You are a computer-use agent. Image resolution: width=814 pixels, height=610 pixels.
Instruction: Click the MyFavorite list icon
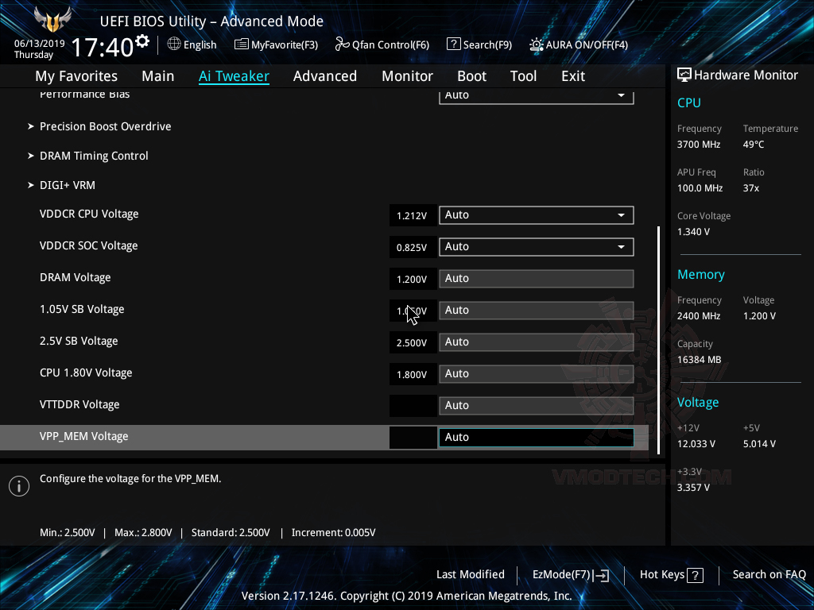point(241,44)
